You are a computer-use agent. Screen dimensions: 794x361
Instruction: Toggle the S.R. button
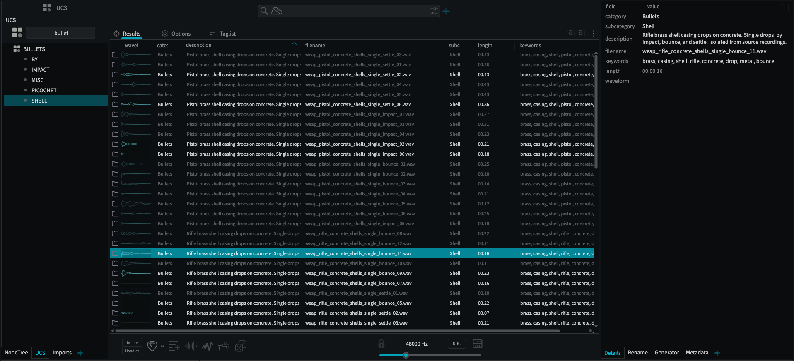coord(456,344)
